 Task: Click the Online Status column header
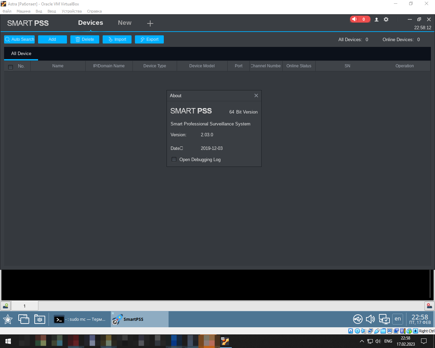coord(299,66)
